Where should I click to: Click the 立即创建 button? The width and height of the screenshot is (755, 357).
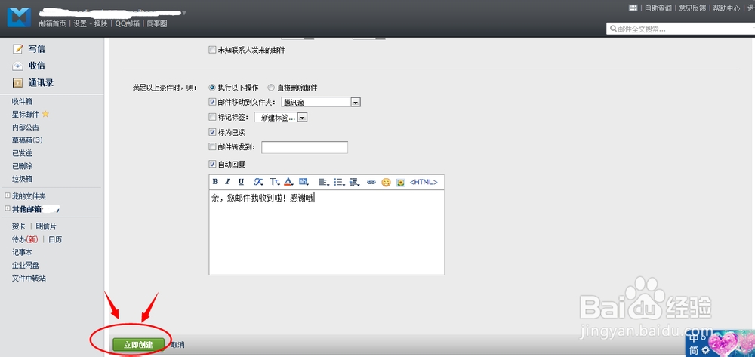pyautogui.click(x=138, y=344)
